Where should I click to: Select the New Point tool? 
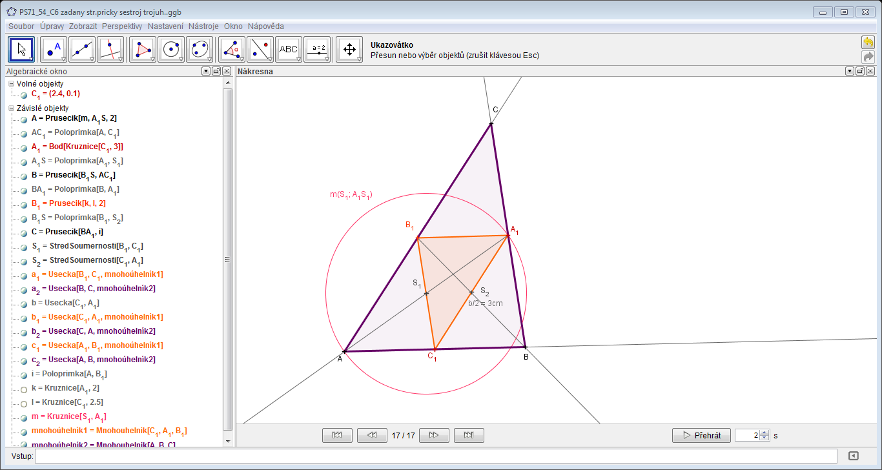(x=54, y=49)
